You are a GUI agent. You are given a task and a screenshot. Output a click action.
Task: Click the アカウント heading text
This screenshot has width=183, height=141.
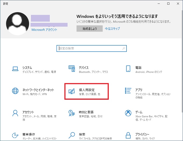[28, 112]
